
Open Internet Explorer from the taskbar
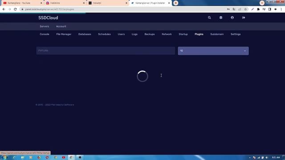click(x=14, y=157)
